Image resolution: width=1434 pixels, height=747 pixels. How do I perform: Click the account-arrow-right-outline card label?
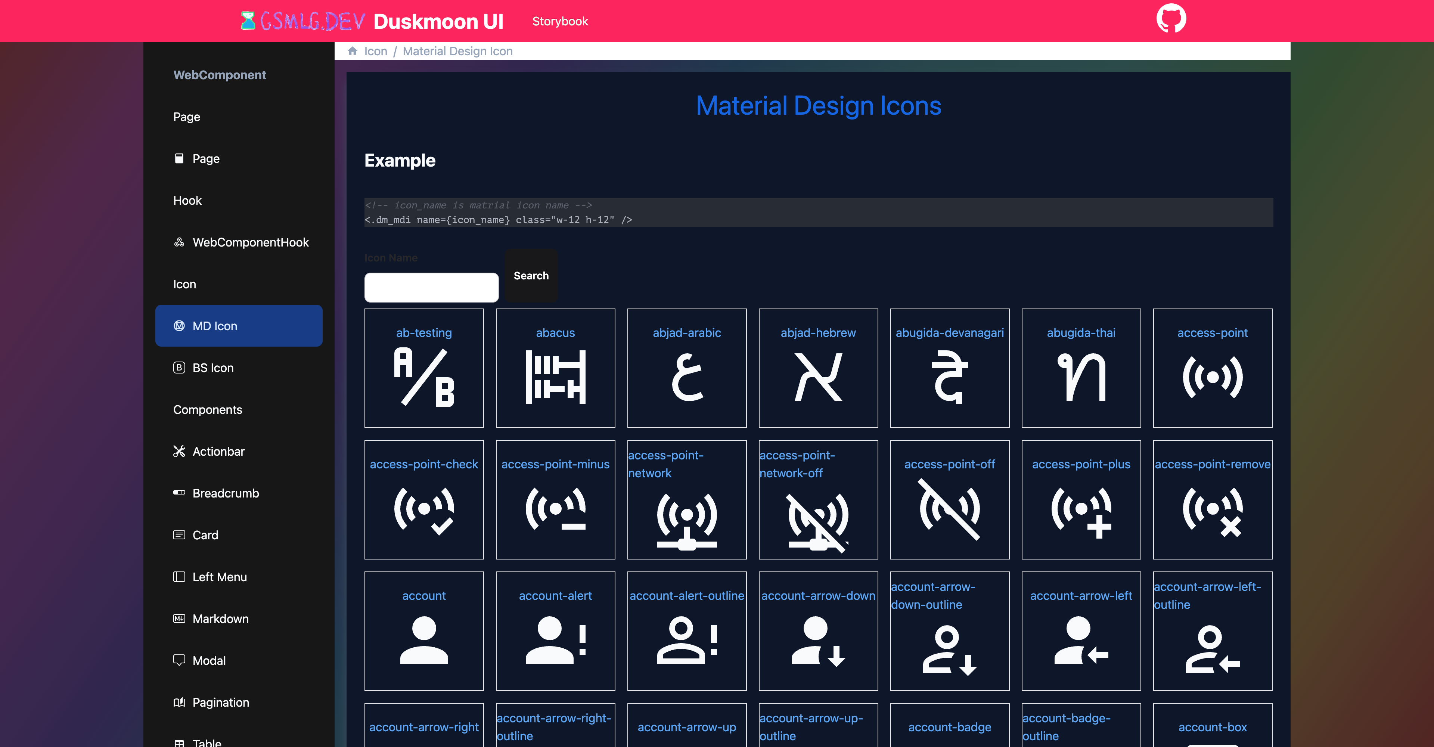554,727
